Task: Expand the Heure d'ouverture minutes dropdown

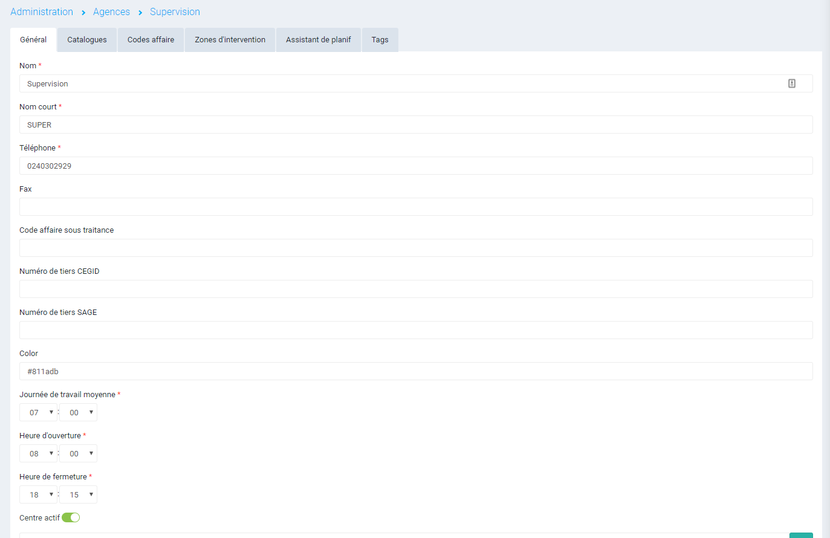Action: coord(79,453)
